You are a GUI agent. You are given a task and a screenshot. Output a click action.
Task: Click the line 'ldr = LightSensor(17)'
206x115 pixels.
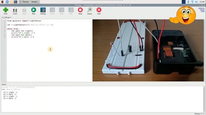coord(18,25)
